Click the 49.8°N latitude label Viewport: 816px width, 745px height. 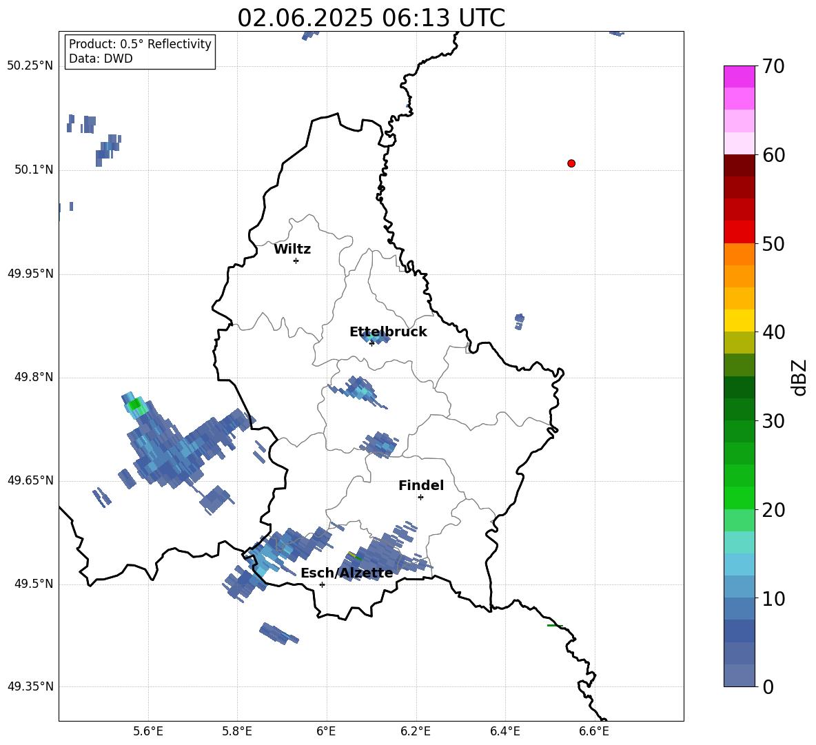tap(34, 377)
